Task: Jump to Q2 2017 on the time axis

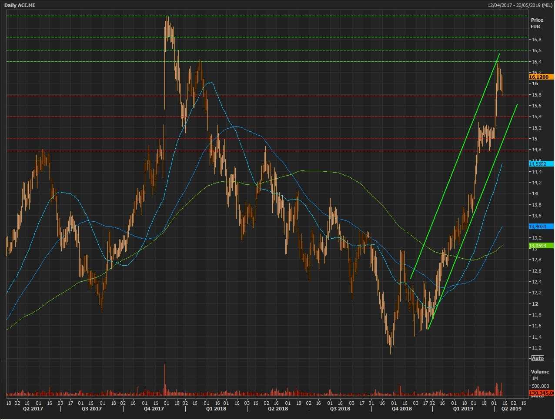Action: coord(33,409)
